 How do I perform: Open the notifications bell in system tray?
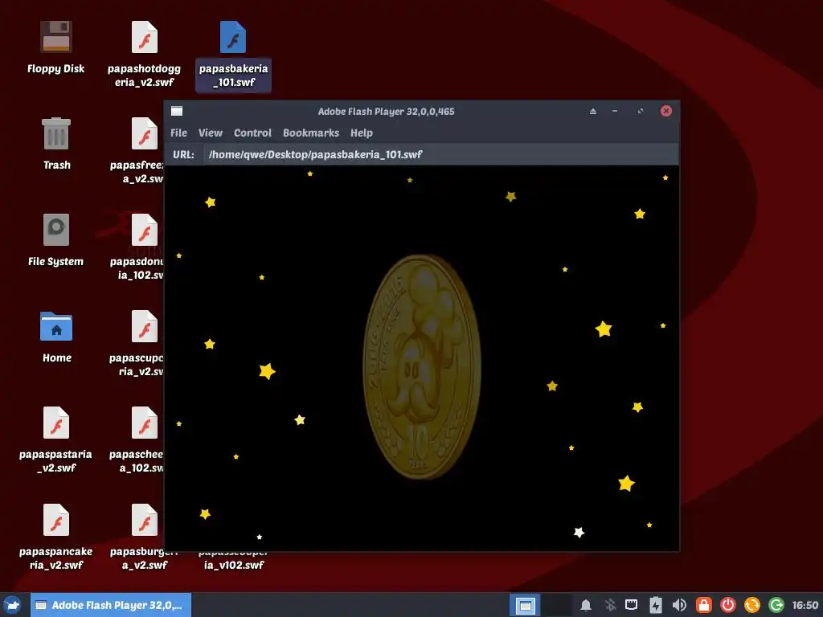coord(586,606)
